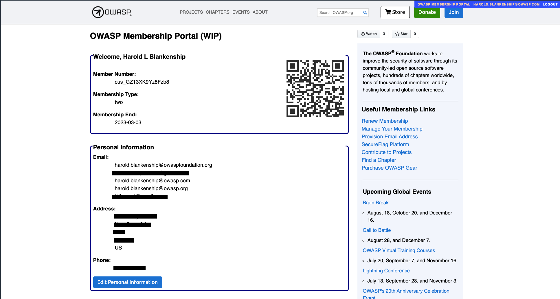Open Contribute to Projects link
The image size is (560, 299).
(x=386, y=152)
